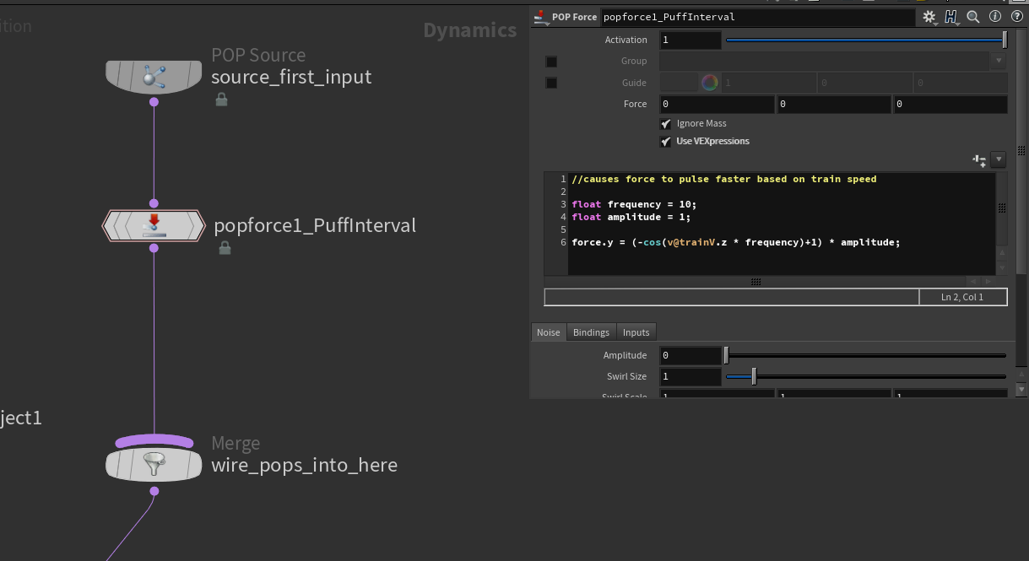Switch to the Noise tab
The image size is (1029, 561).
coord(549,332)
